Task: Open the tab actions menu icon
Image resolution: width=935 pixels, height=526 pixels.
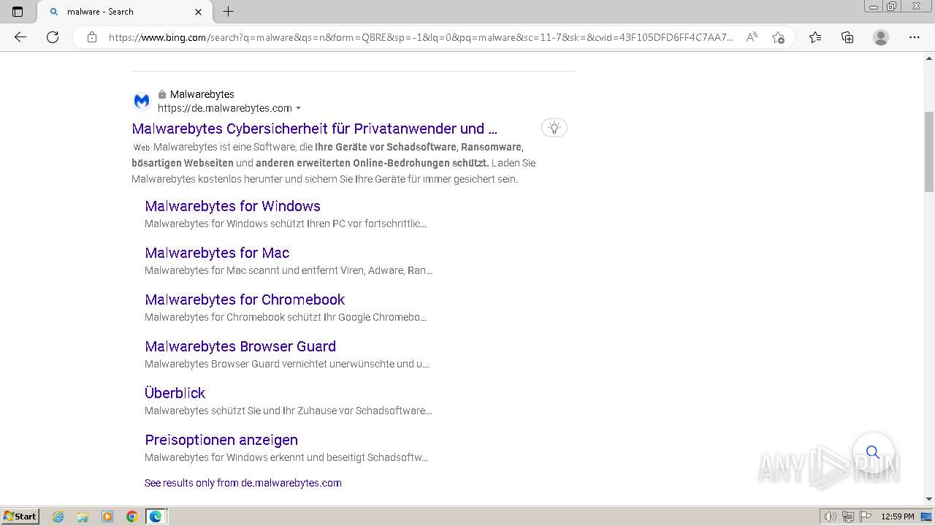Action: 18,12
